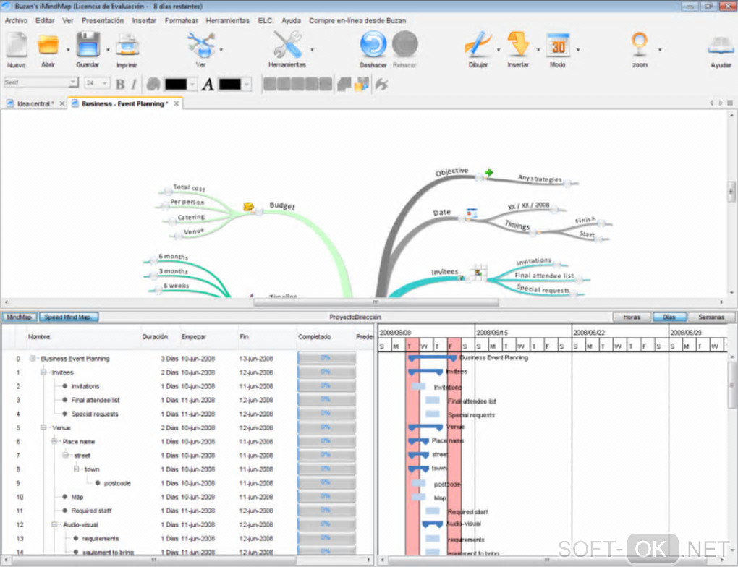Open dropdown arrow next to Modo
The height and width of the screenshot is (567, 738).
577,49
